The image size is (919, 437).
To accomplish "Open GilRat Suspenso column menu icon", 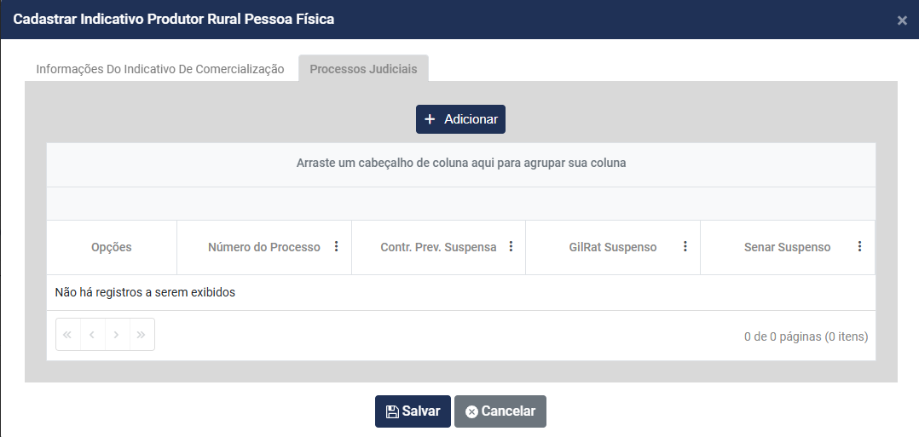I will (x=685, y=247).
